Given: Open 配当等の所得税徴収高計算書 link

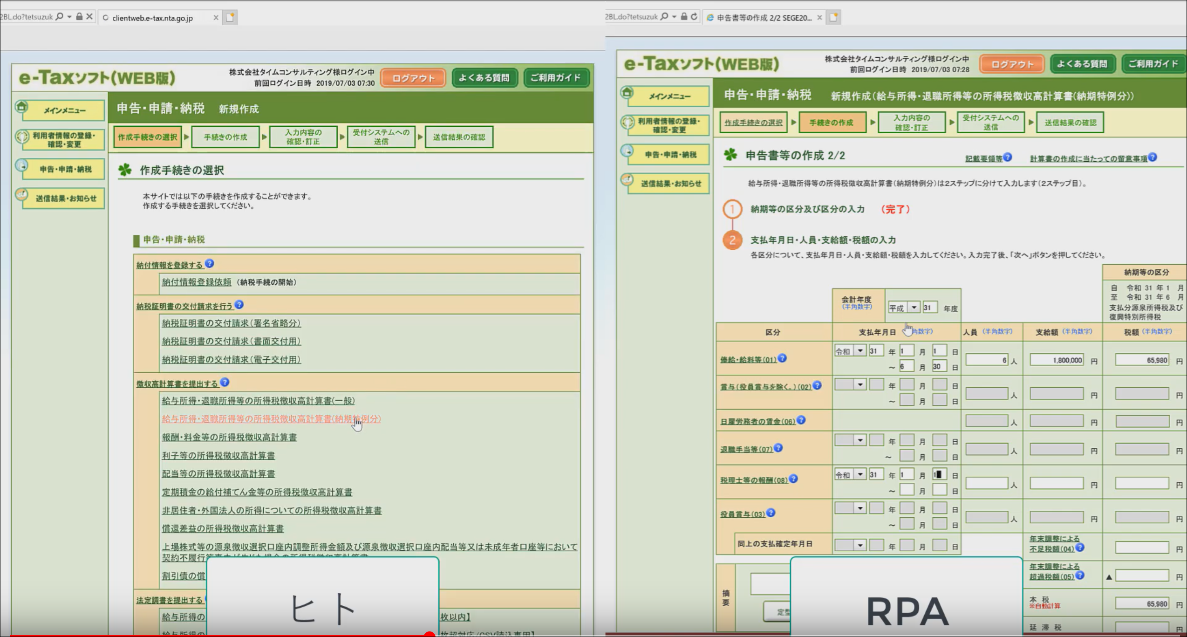Looking at the screenshot, I should coord(218,473).
